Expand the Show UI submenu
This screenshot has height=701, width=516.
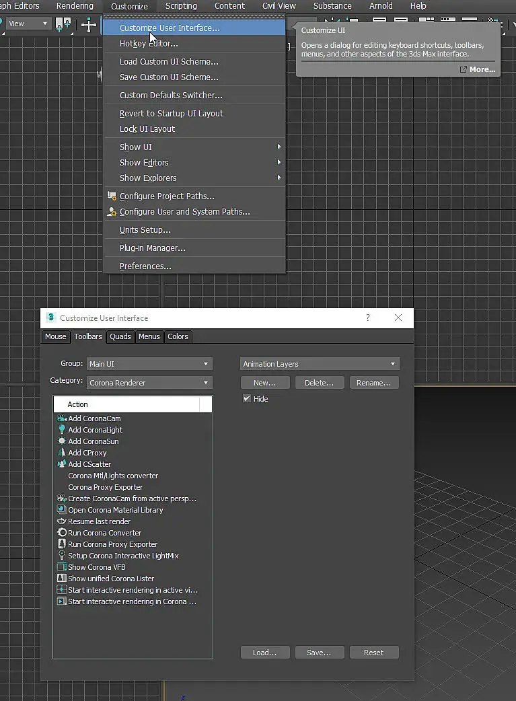pos(194,147)
